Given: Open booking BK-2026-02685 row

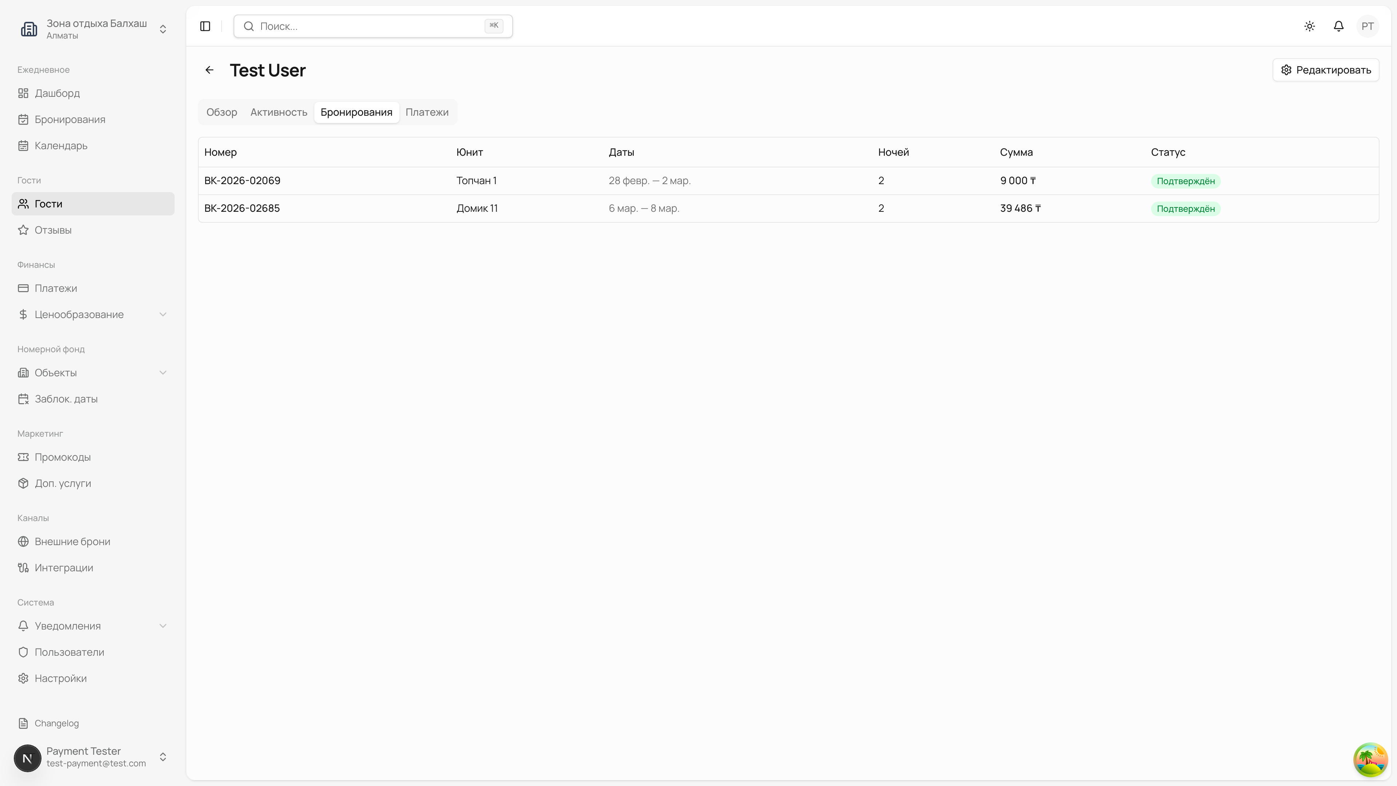Looking at the screenshot, I should (242, 208).
